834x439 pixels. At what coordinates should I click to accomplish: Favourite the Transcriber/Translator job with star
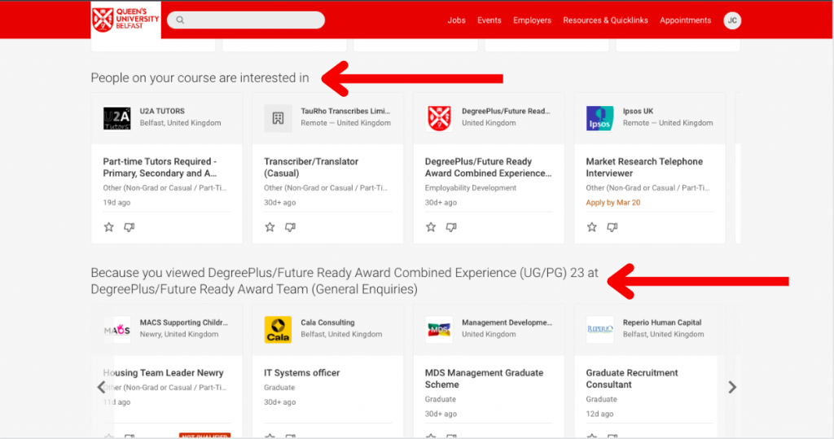click(x=270, y=227)
